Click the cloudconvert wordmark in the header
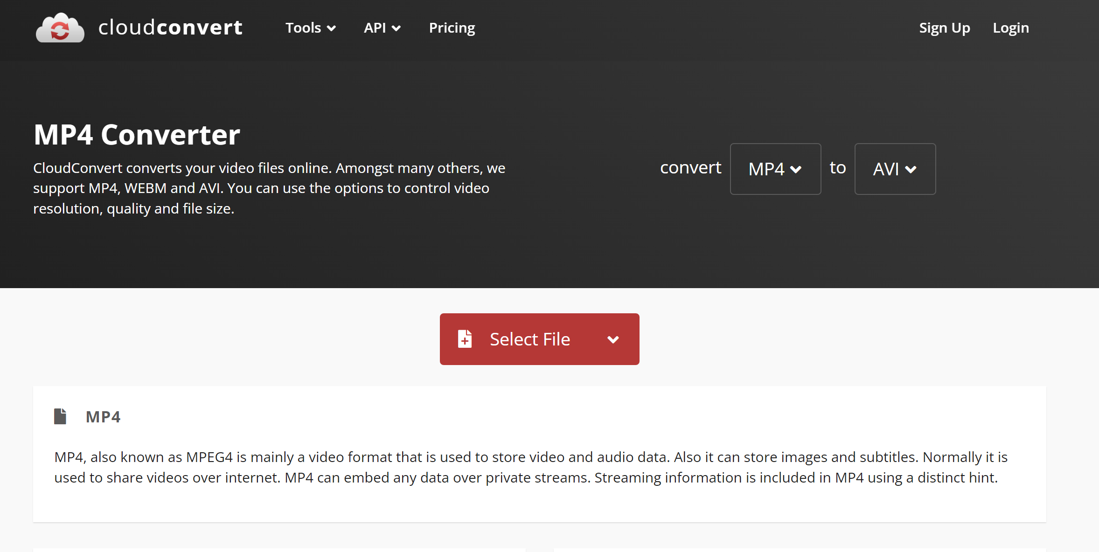This screenshot has height=552, width=1099. [x=170, y=28]
